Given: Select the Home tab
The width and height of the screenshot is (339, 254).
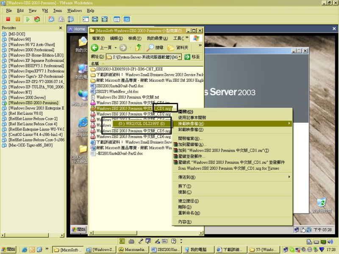Looking at the screenshot, I should tap(77, 29).
